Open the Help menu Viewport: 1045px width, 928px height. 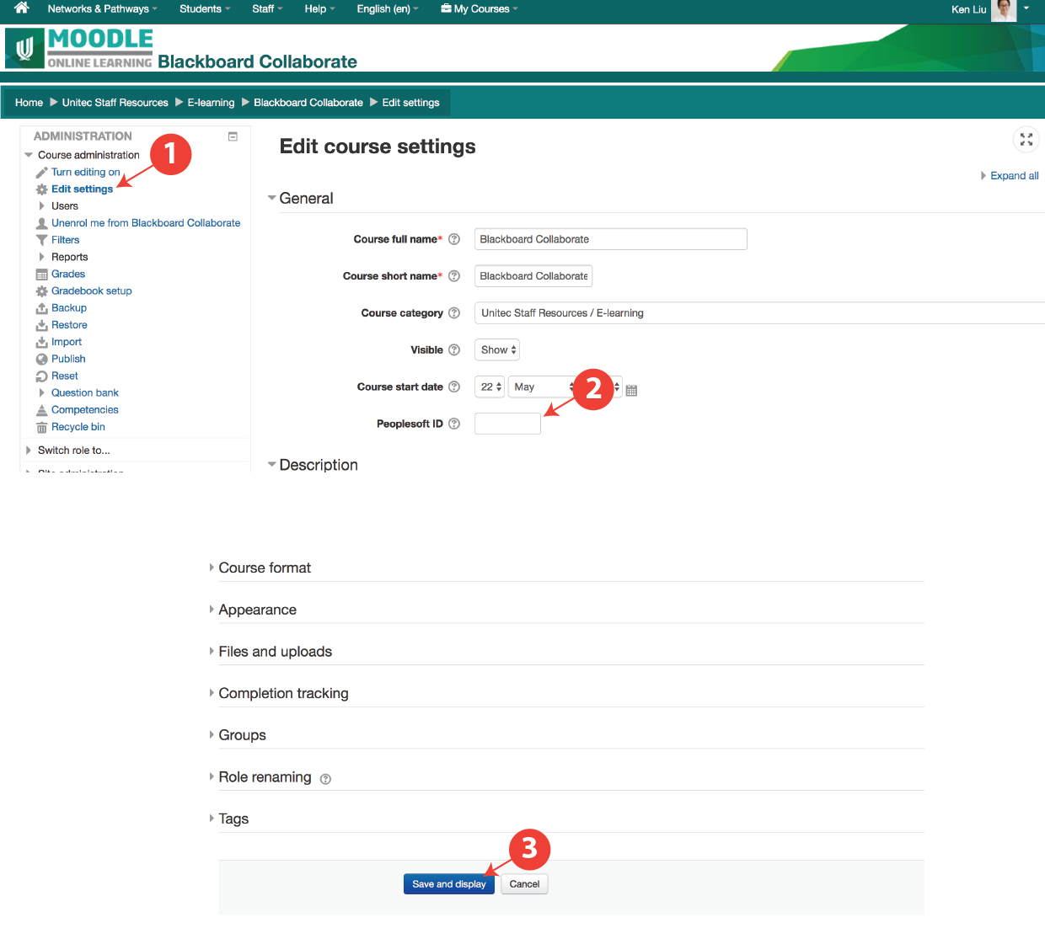click(x=319, y=9)
